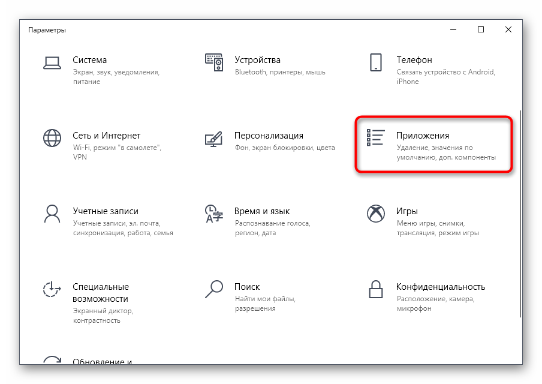Click the Система description text
Image resolution: width=542 pixels, height=384 pixels.
click(x=116, y=77)
